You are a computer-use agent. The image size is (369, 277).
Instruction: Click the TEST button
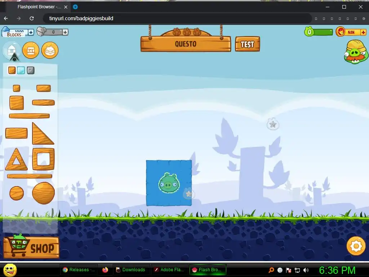tap(247, 44)
